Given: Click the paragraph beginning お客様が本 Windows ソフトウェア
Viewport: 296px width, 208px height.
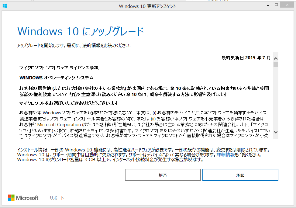Looking at the screenshot, I should [x=145, y=124].
